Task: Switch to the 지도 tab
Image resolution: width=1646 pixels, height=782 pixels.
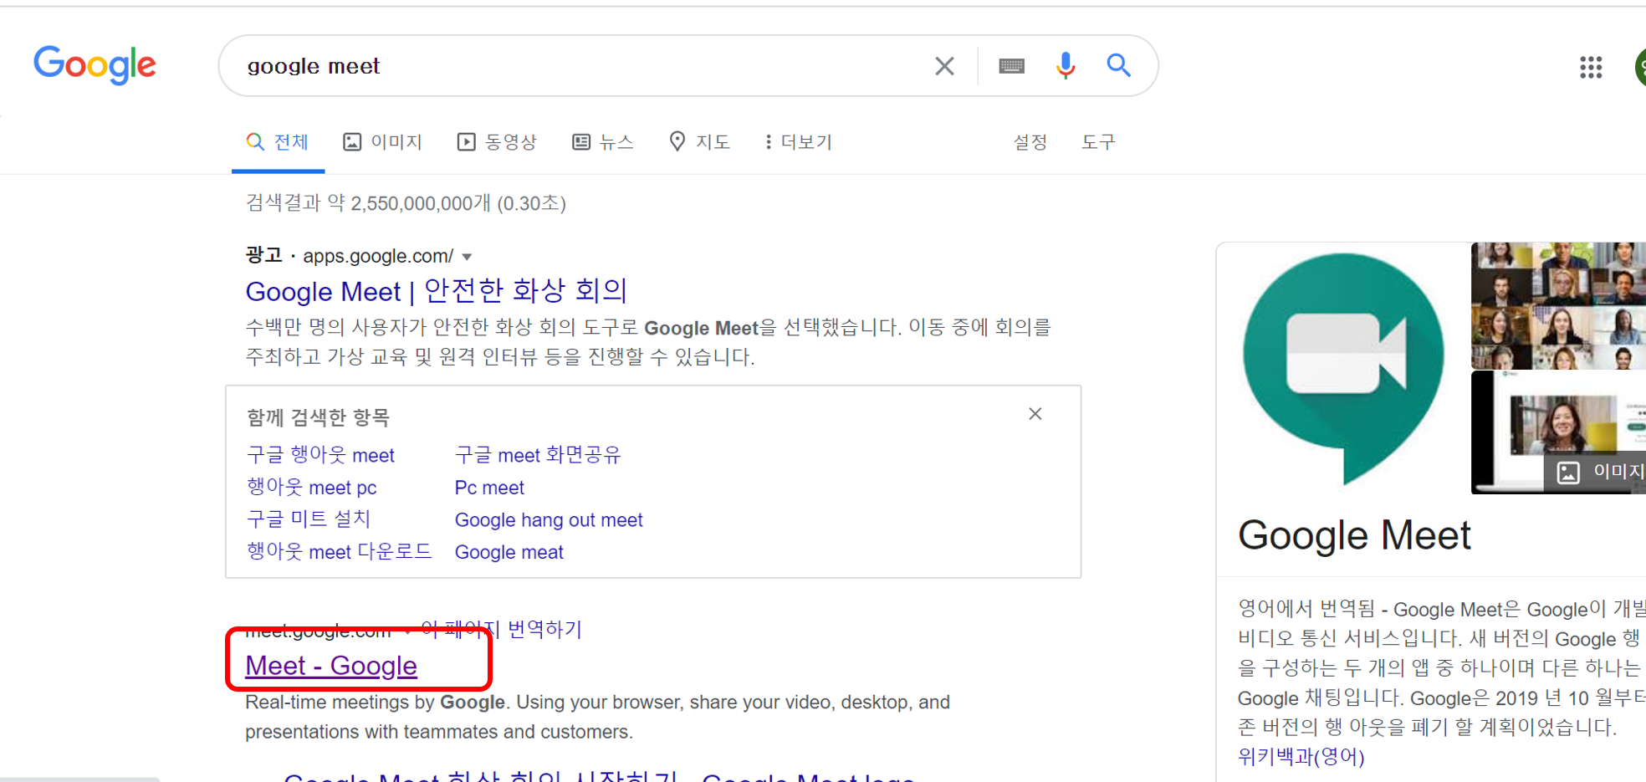Action: coord(700,142)
